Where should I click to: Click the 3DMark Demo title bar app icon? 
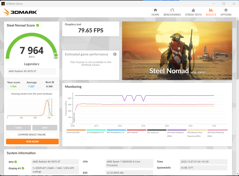[x=3, y=4]
